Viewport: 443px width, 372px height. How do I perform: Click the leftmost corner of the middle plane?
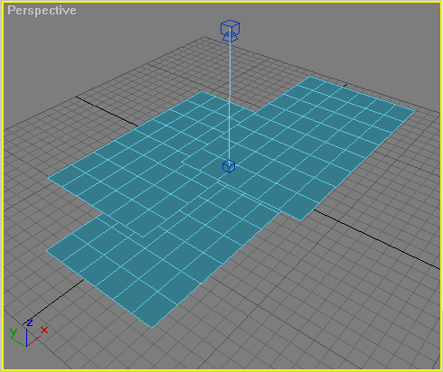click(48, 178)
